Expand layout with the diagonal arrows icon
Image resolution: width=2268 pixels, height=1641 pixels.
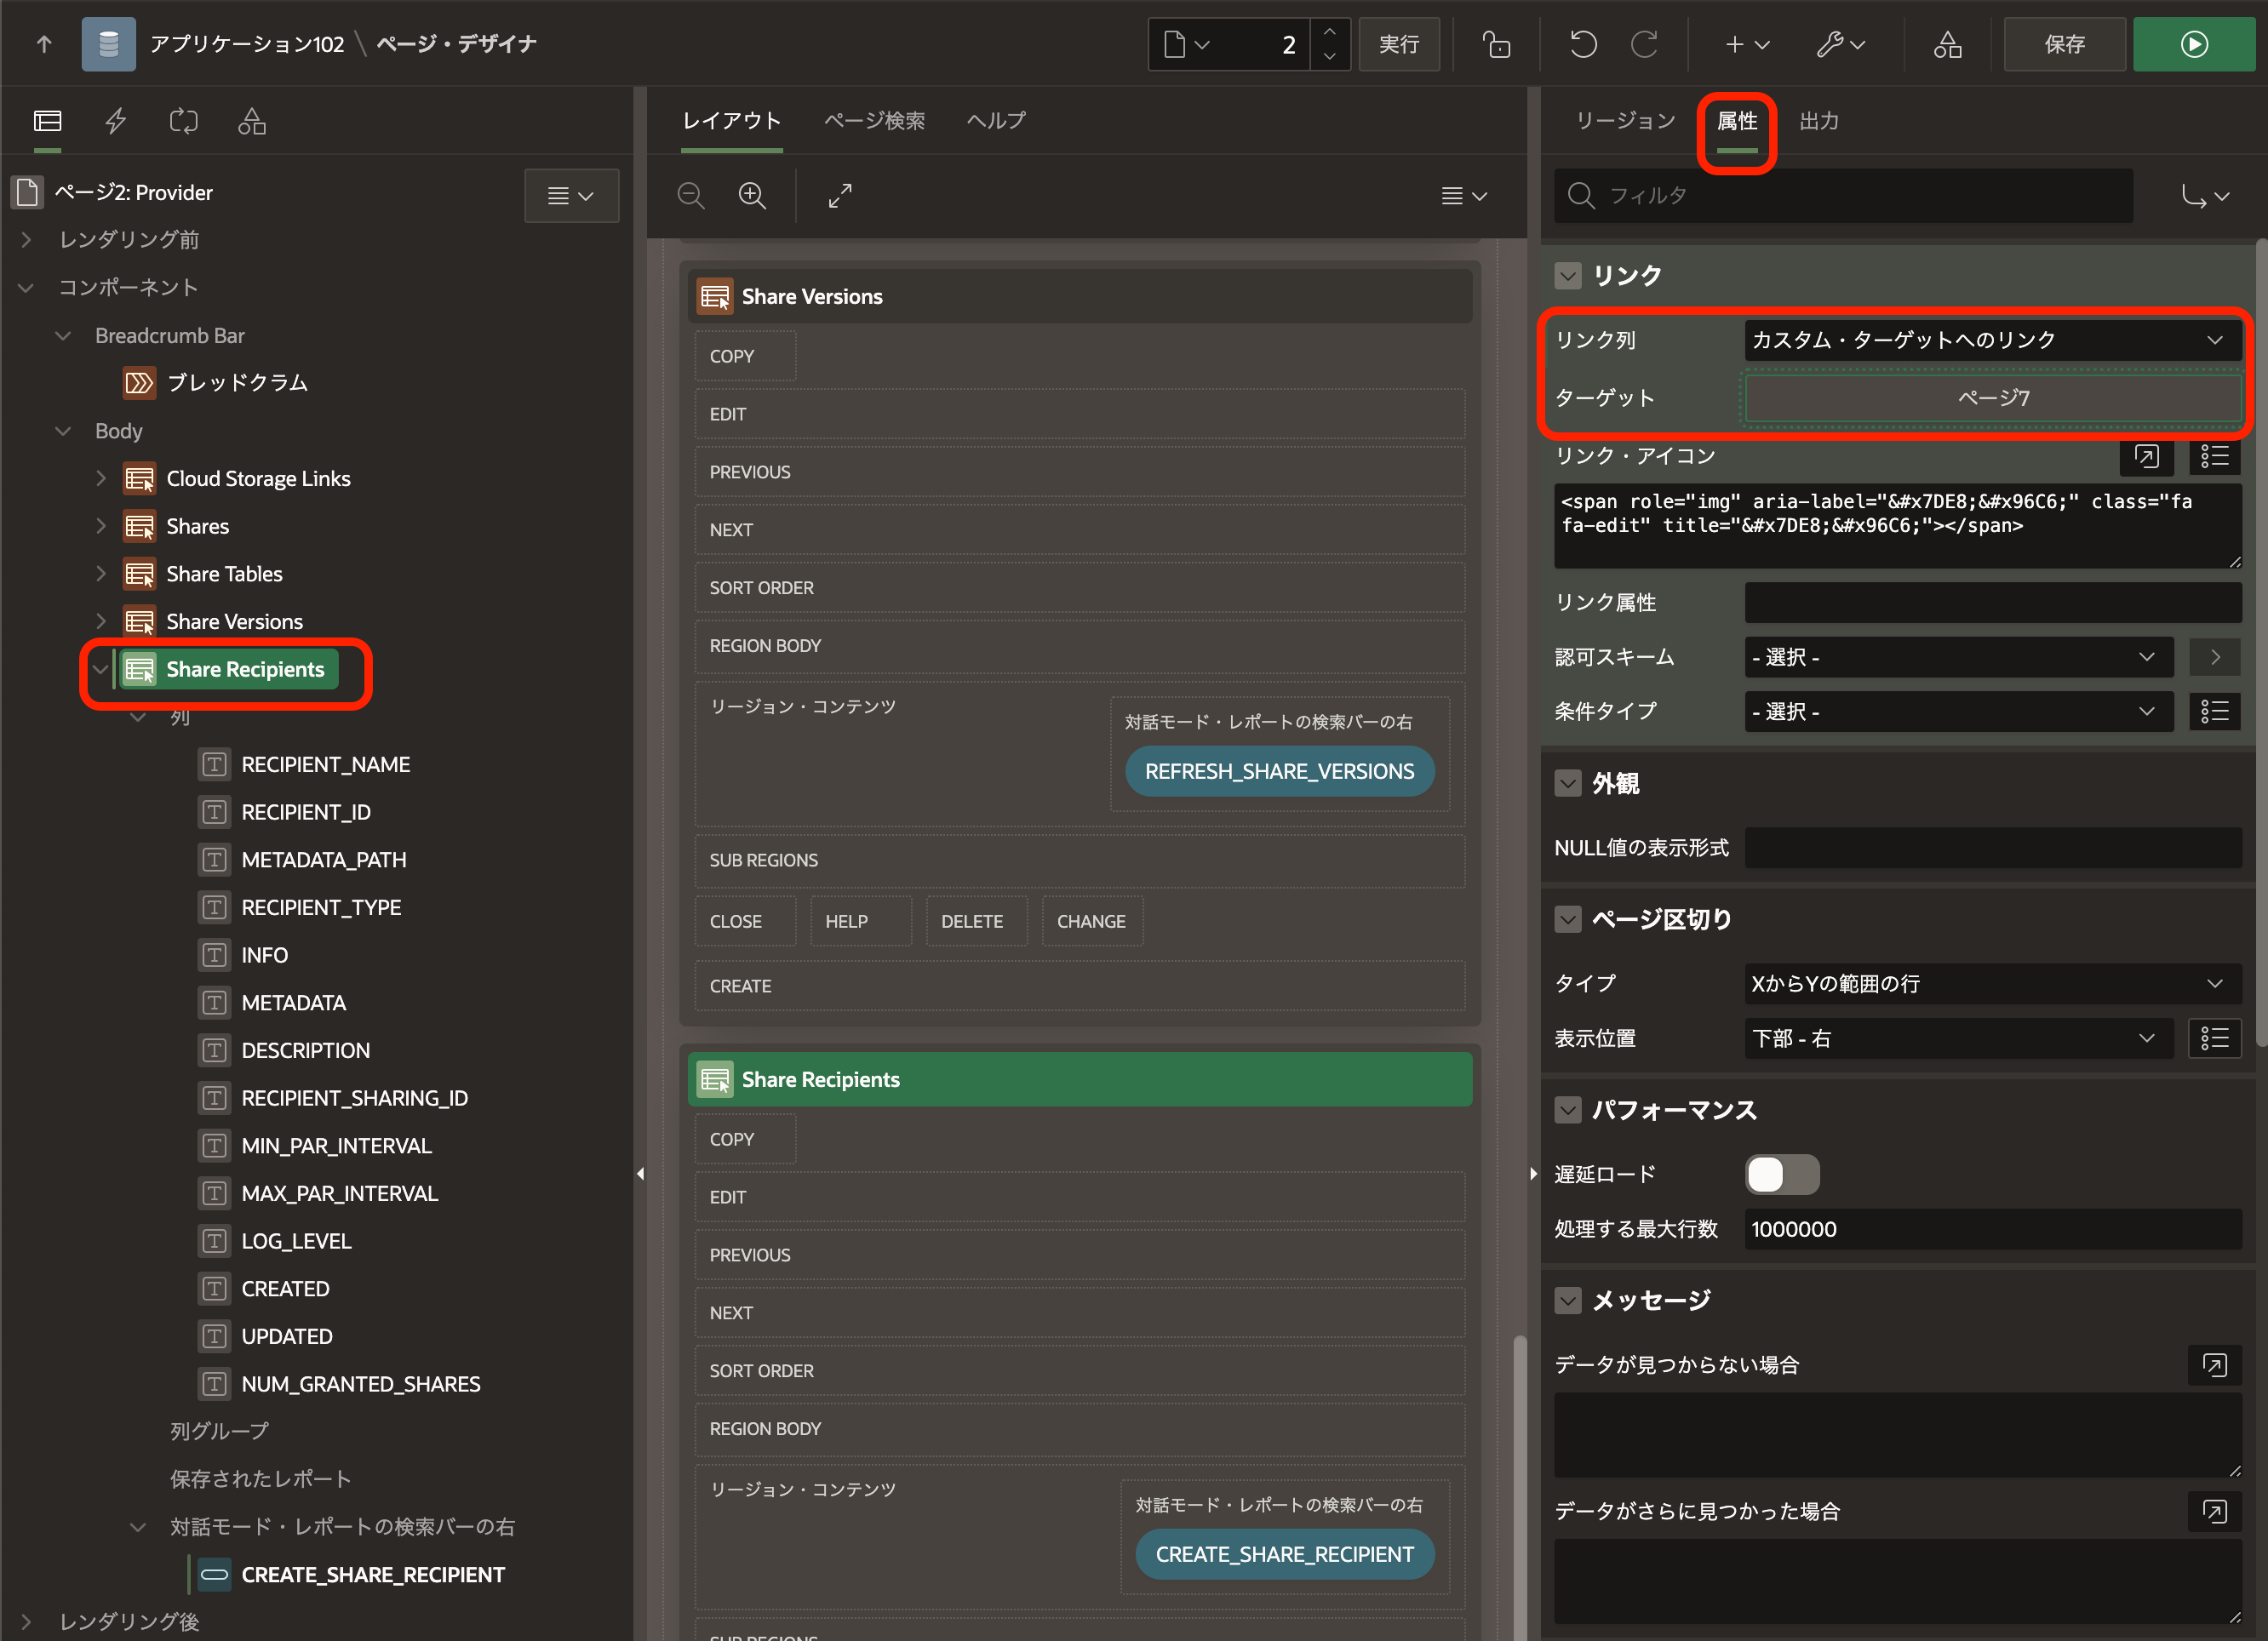pos(840,195)
